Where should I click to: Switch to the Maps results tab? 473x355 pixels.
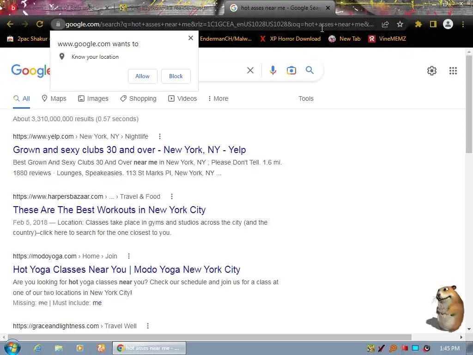54,99
